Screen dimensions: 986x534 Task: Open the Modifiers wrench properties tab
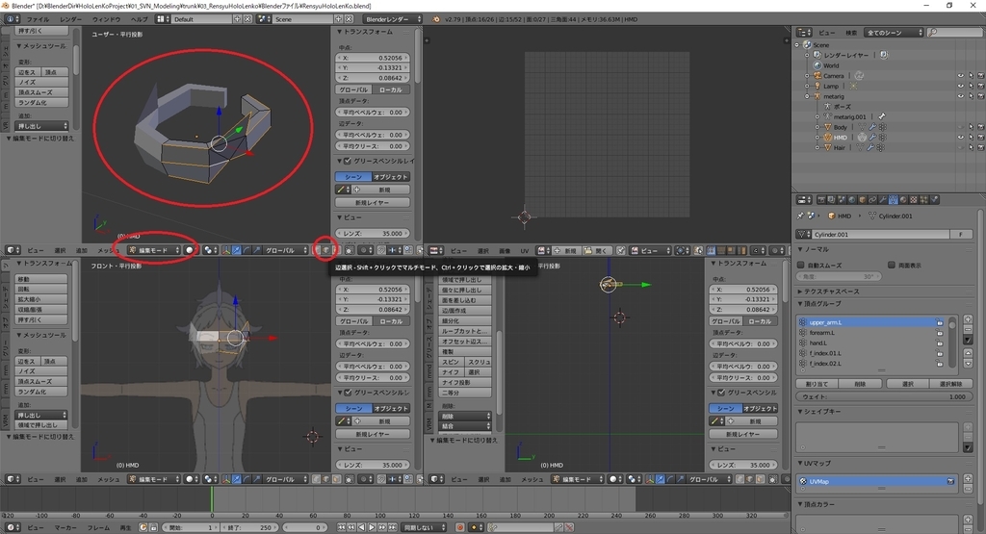pyautogui.click(x=883, y=200)
